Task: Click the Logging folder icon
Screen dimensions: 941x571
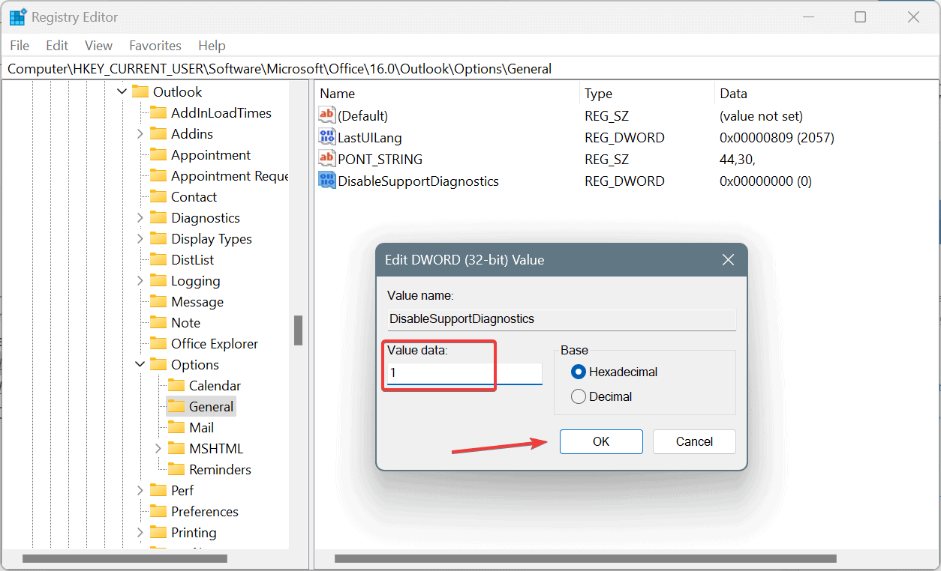Action: coord(158,280)
